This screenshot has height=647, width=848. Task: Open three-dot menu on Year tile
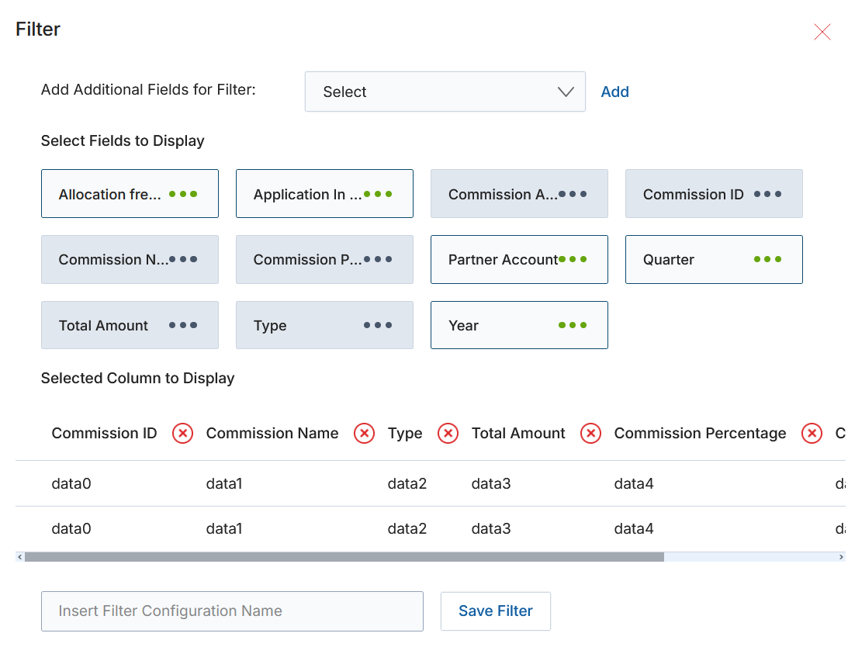point(572,325)
